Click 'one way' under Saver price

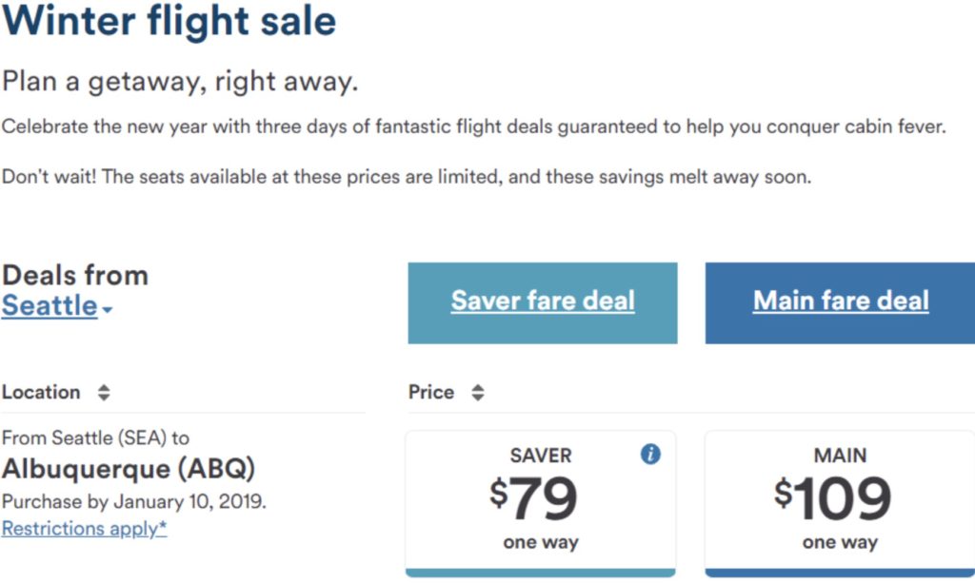tap(541, 543)
